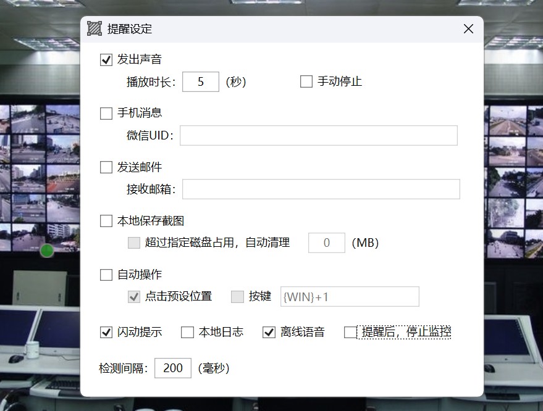Enable the 手机消息 checkbox
Image resolution: width=543 pixels, height=411 pixels.
click(x=106, y=114)
